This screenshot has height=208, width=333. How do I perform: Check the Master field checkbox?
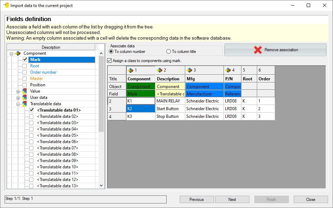(25, 79)
